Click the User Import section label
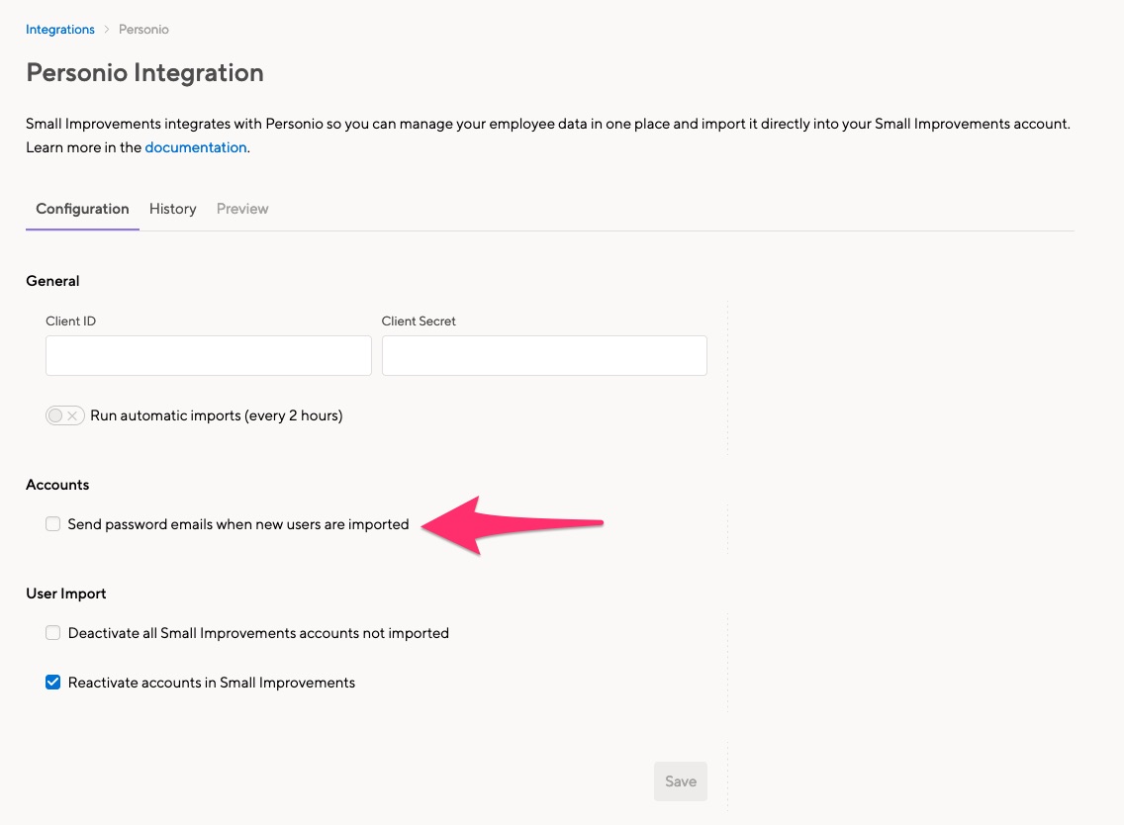This screenshot has height=825, width=1124. pyautogui.click(x=65, y=594)
